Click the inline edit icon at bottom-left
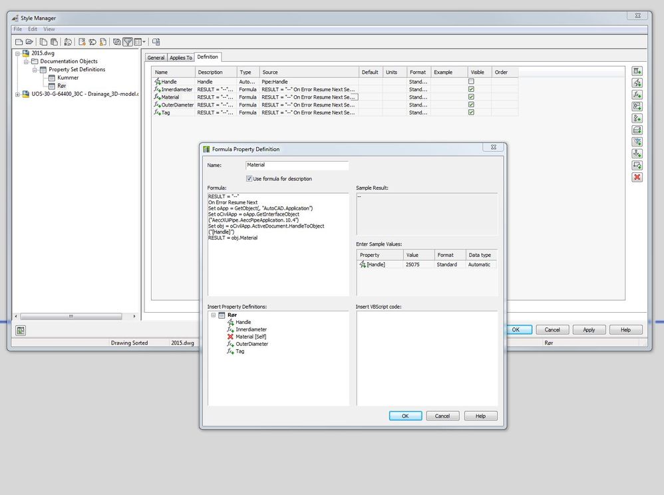664x495 pixels. tap(21, 330)
